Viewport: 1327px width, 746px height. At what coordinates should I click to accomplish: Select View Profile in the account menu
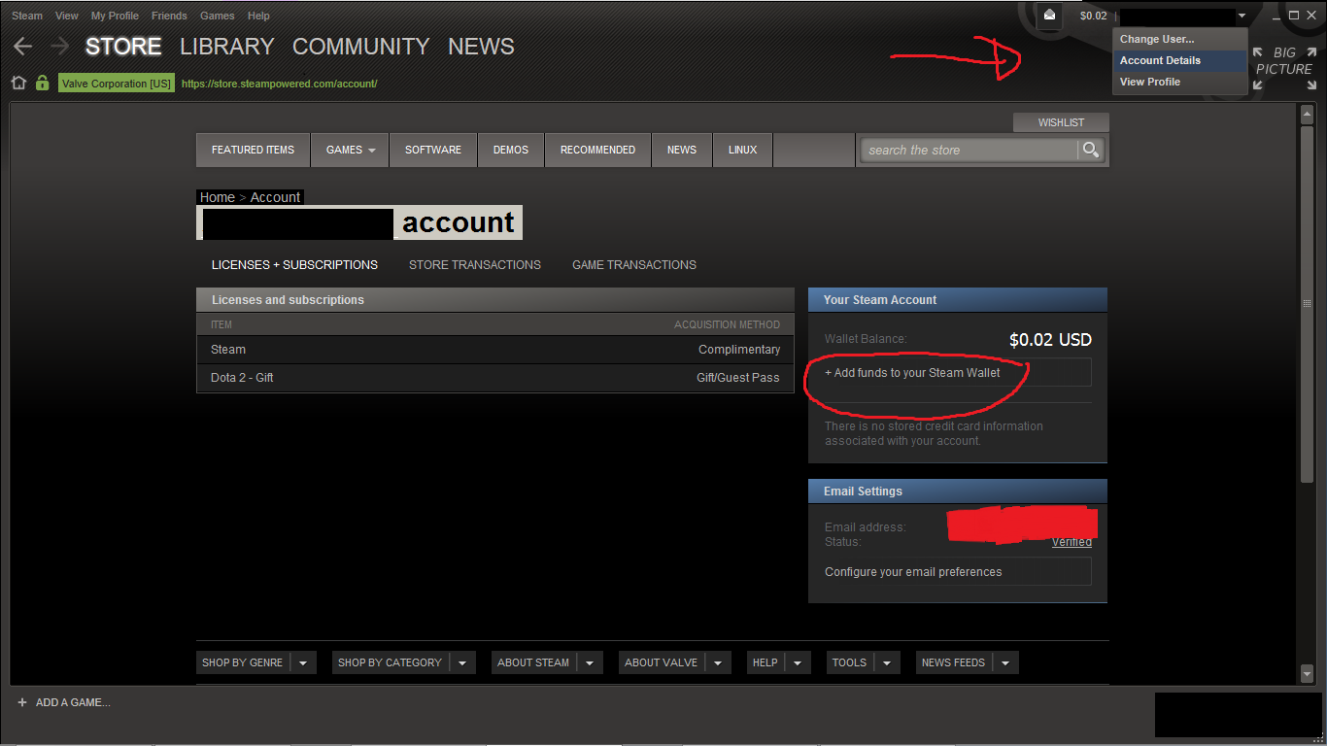[x=1179, y=82]
